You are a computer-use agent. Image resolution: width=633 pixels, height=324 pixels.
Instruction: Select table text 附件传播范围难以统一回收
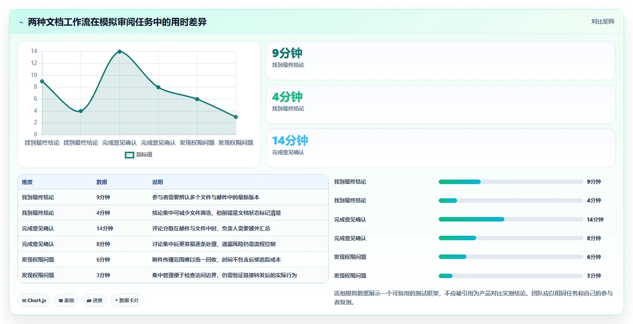point(184,260)
